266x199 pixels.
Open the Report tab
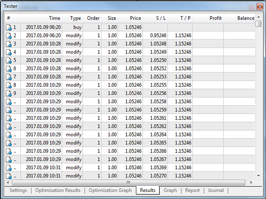tap(192, 190)
